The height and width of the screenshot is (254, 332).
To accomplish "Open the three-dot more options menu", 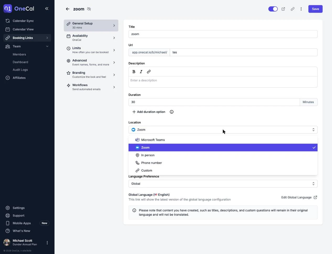I will (301, 9).
